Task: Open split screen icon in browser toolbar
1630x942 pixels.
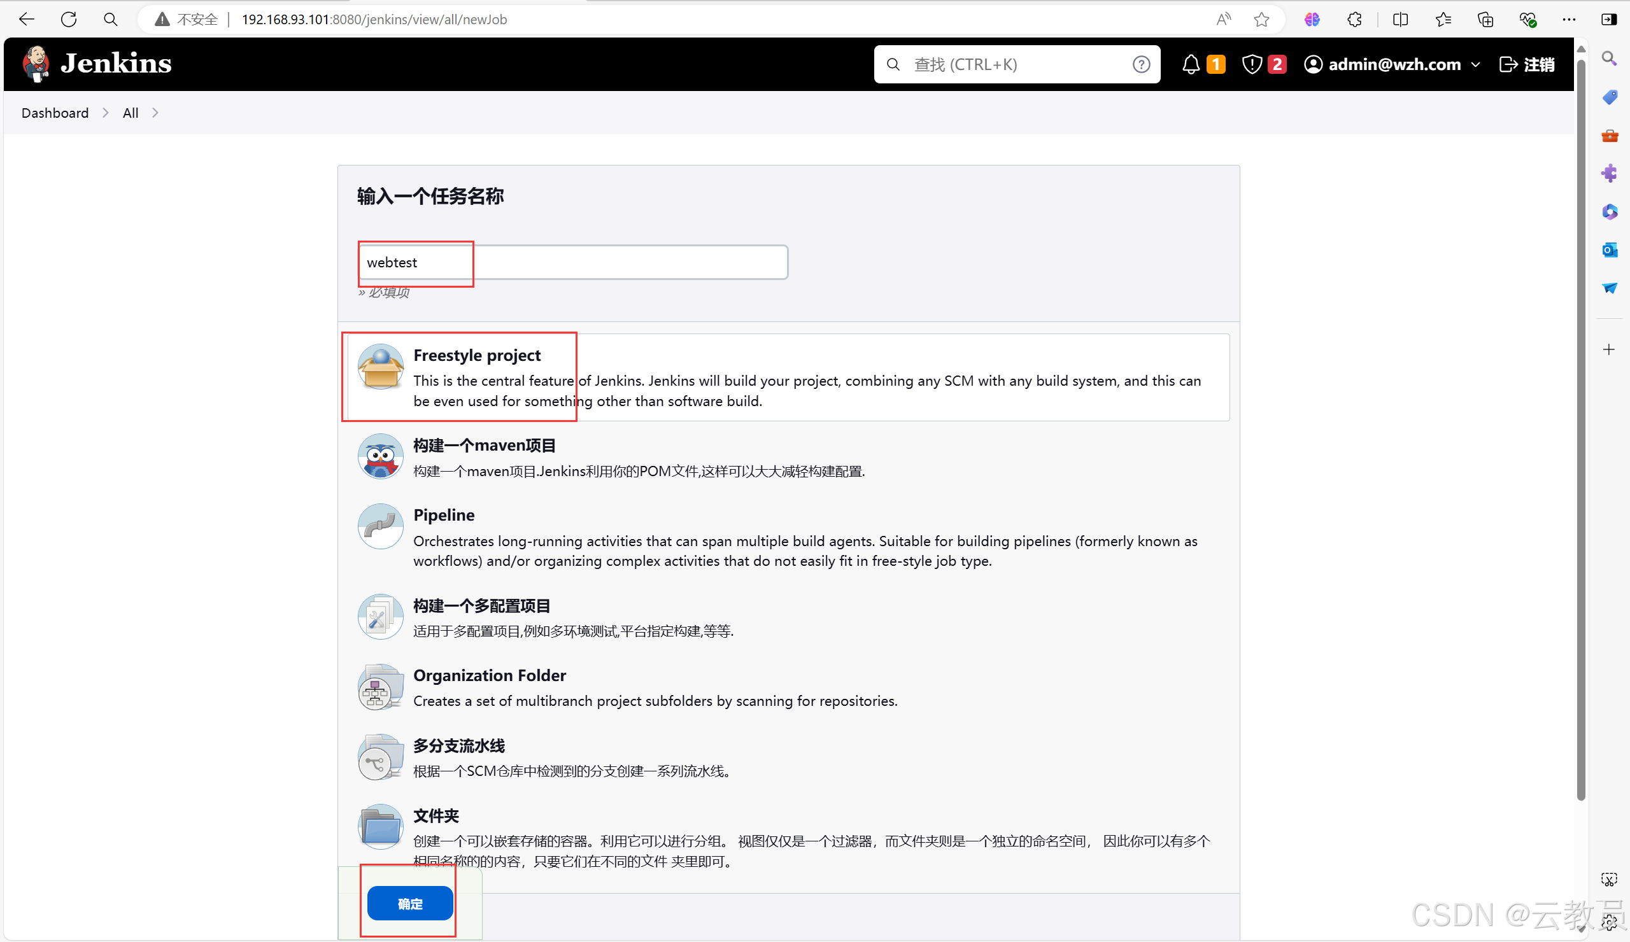Action: coord(1400,19)
